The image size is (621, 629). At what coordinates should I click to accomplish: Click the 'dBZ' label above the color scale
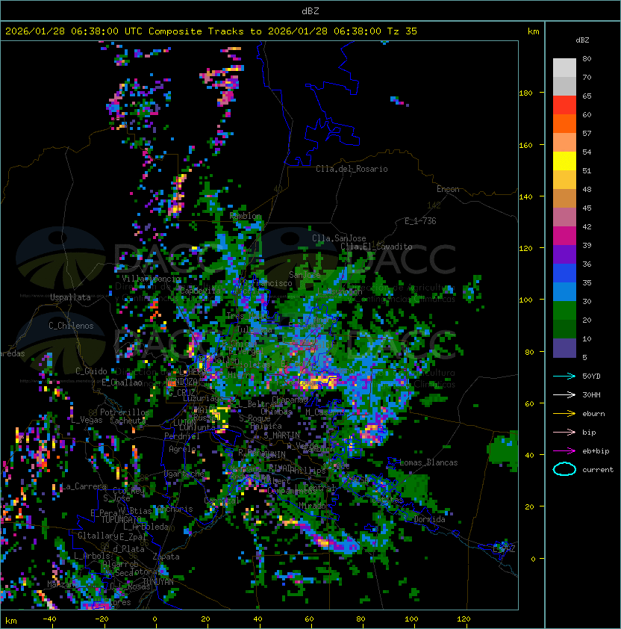coord(582,40)
